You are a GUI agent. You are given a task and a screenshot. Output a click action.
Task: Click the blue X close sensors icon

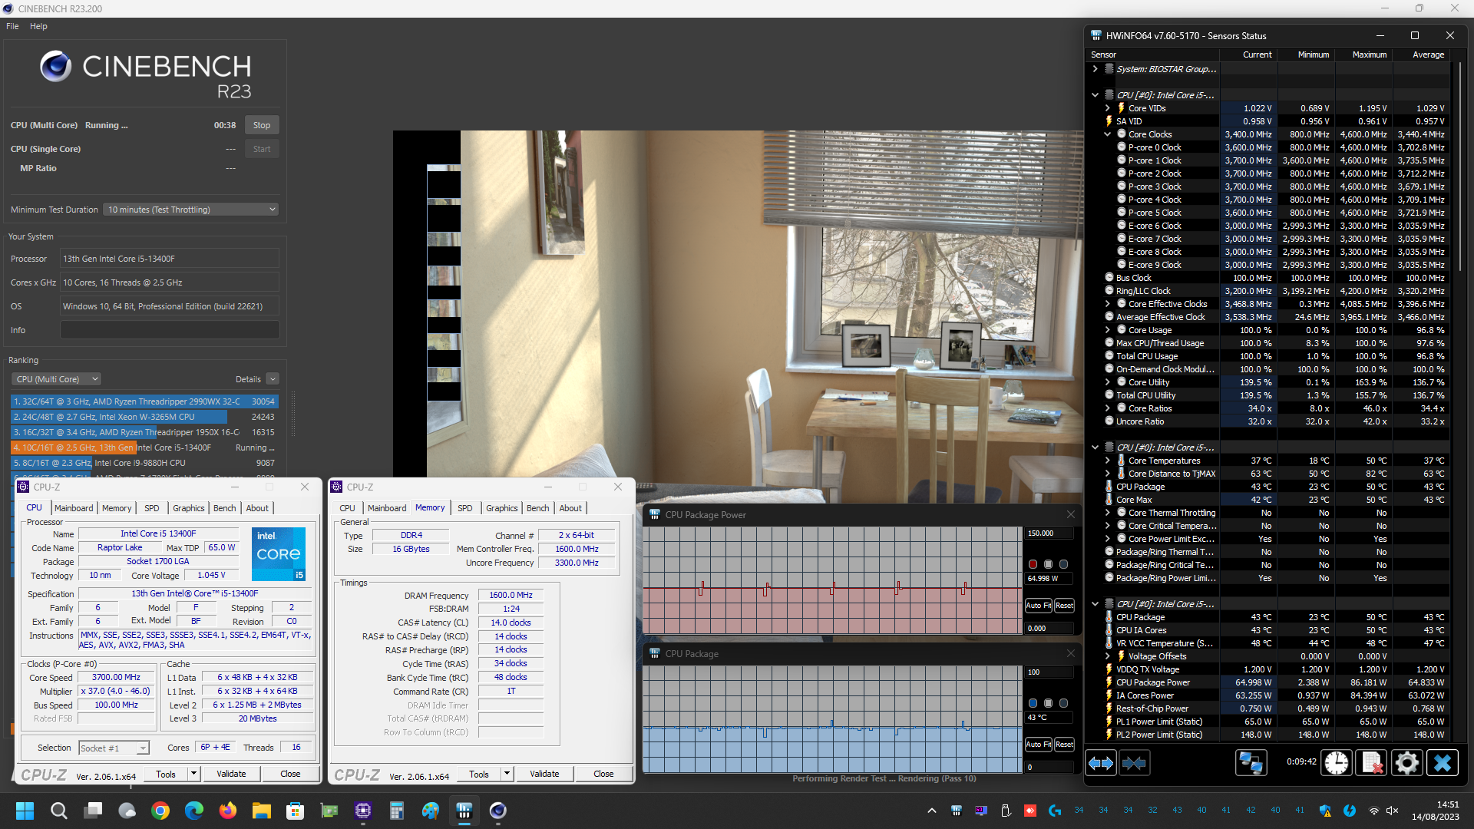point(1442,763)
